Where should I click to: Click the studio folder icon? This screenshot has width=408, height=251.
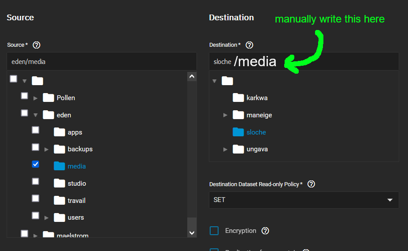pyautogui.click(x=59, y=183)
